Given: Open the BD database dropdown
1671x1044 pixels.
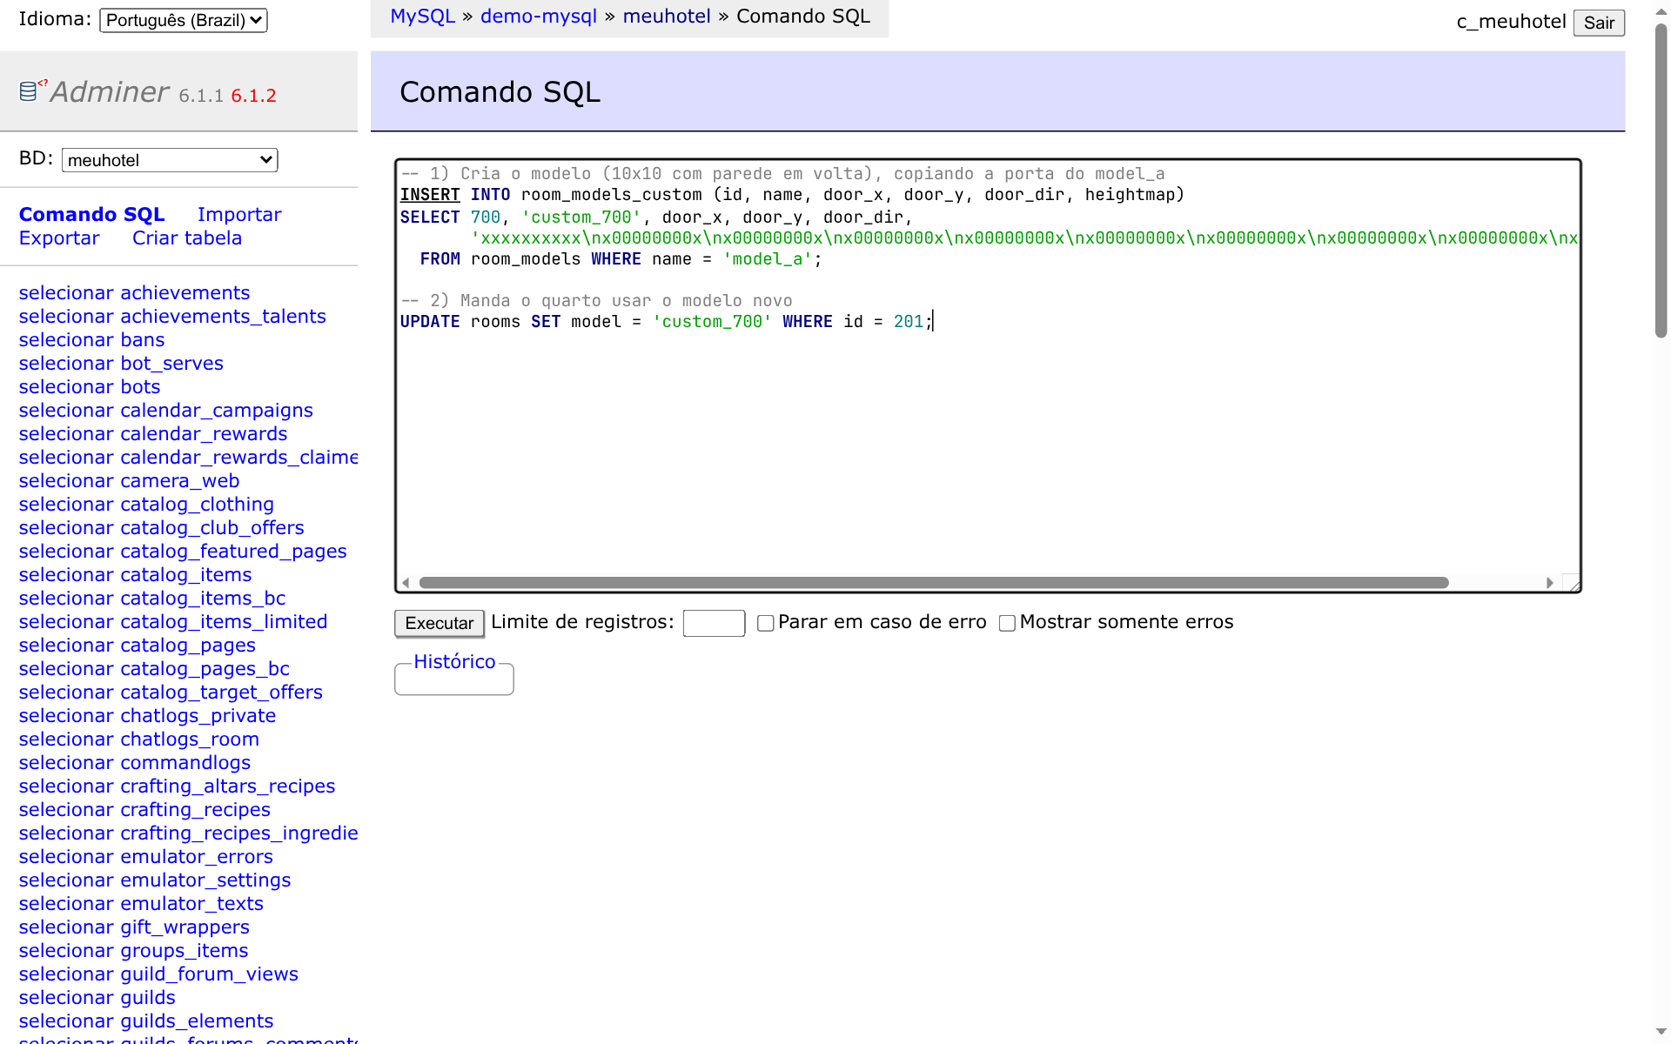Looking at the screenshot, I should pos(170,160).
